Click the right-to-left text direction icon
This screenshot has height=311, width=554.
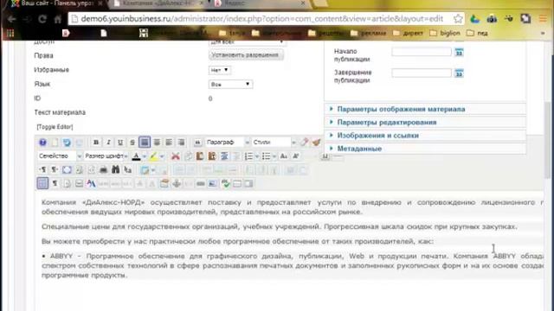(x=55, y=170)
